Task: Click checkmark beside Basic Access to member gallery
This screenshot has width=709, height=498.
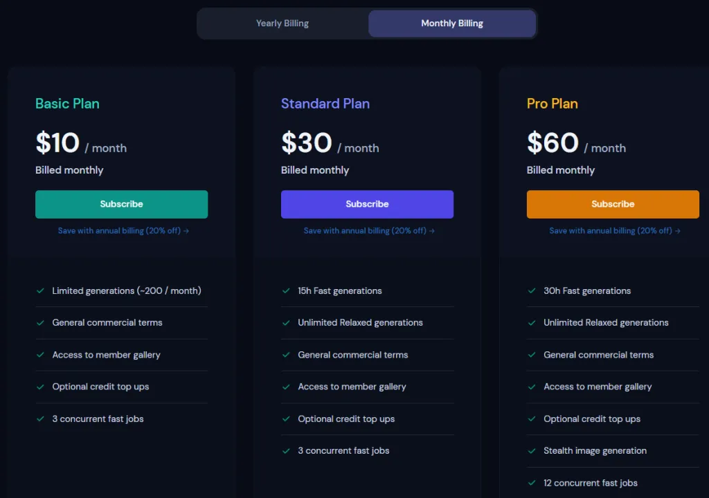Action: coord(40,355)
